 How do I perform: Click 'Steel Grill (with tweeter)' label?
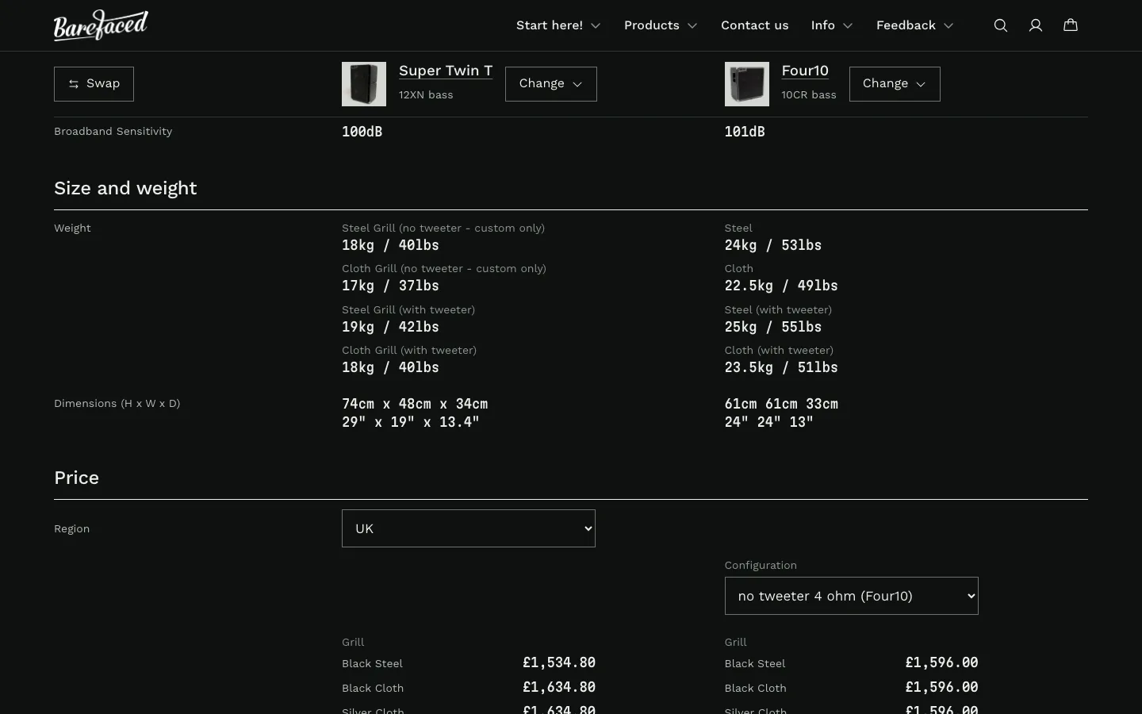point(408,309)
